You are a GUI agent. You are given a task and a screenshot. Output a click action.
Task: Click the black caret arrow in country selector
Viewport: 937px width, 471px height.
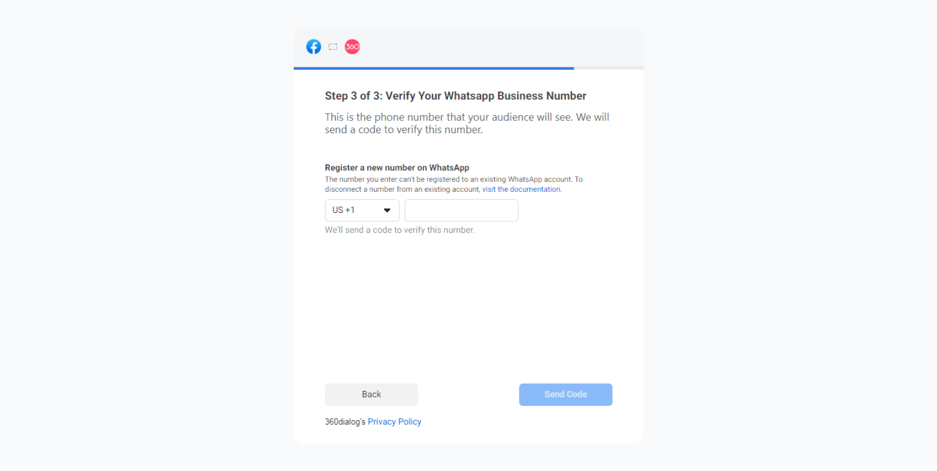pos(387,210)
